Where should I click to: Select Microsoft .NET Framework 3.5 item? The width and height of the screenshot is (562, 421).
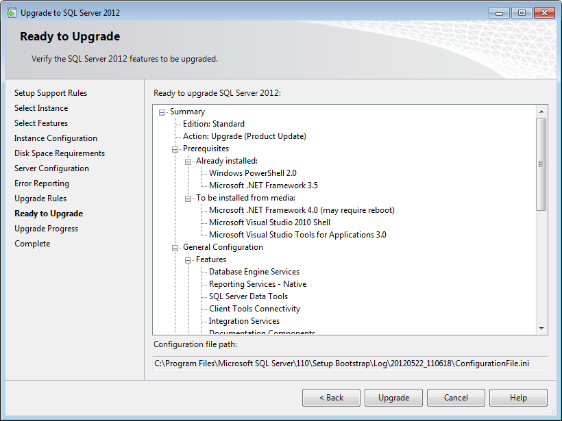click(x=263, y=186)
